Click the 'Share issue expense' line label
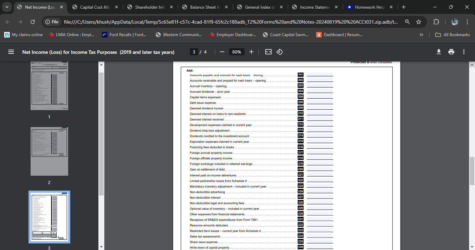Viewport: 475px width, 250px height. pyautogui.click(x=204, y=242)
